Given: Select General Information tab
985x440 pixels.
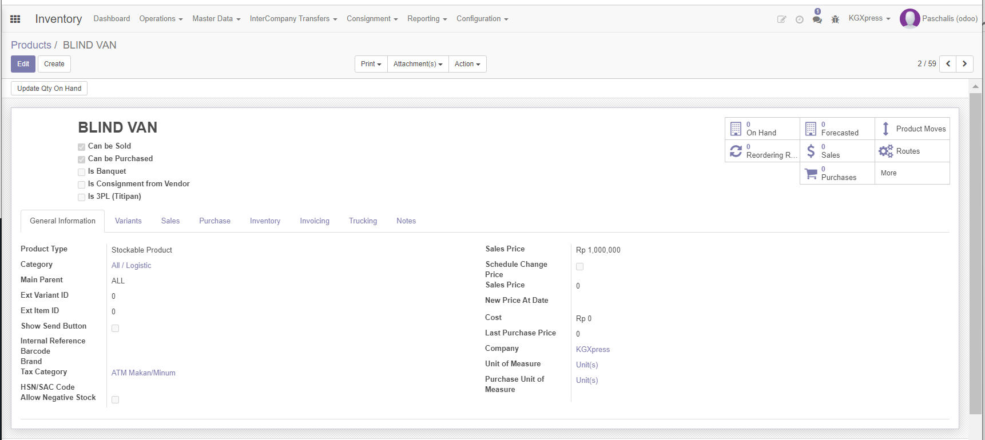Looking at the screenshot, I should [x=62, y=221].
